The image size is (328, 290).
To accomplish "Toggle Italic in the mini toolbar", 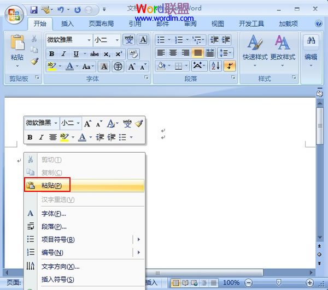I will tap(41, 137).
